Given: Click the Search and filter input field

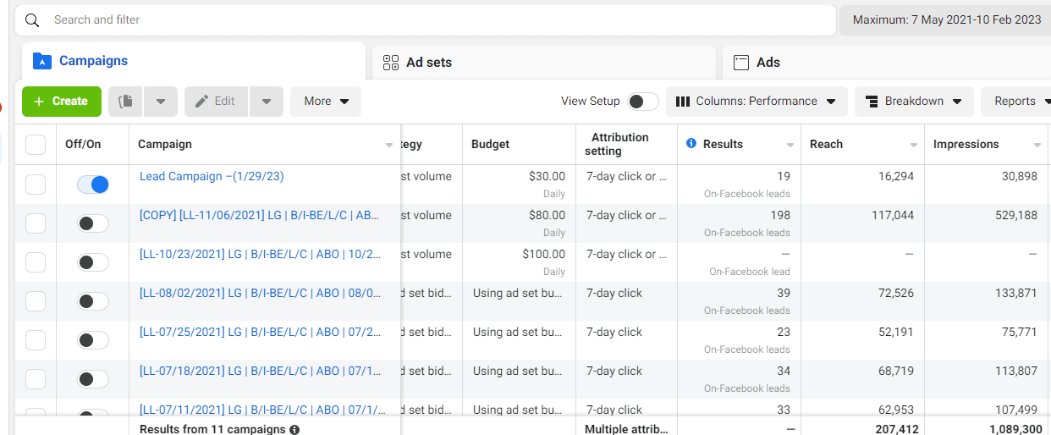Looking at the screenshot, I should pos(423,20).
